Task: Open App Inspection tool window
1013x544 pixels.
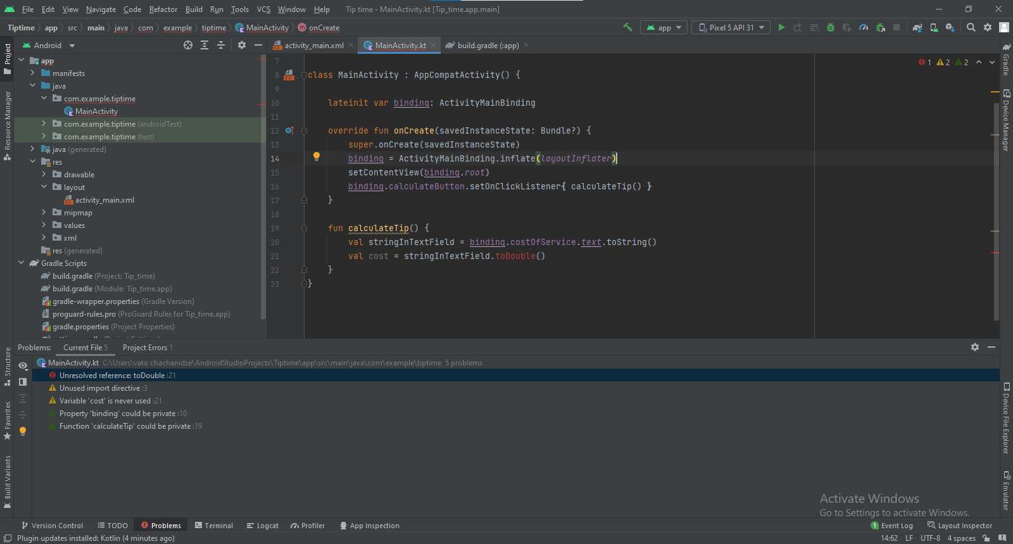Action: (x=369, y=525)
